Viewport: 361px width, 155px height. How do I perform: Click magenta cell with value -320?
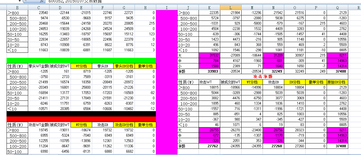tap(209, 141)
